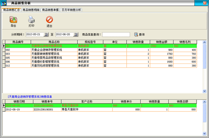The width and height of the screenshot is (209, 138).
Task: Click the 导出 export icon
Action: [13, 20]
